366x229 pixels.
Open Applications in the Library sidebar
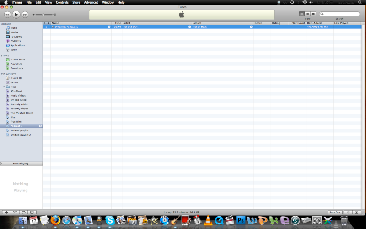[x=17, y=45]
